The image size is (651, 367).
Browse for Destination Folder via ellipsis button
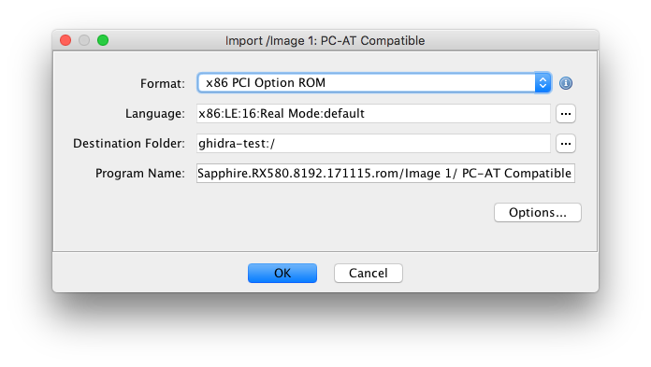click(566, 144)
